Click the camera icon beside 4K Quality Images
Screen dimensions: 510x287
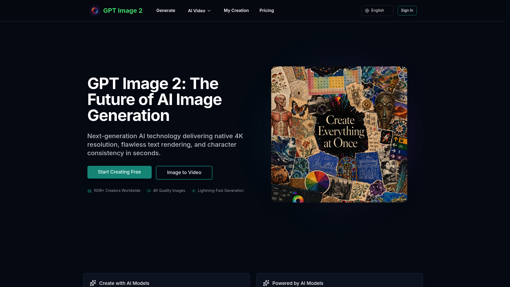click(x=149, y=191)
